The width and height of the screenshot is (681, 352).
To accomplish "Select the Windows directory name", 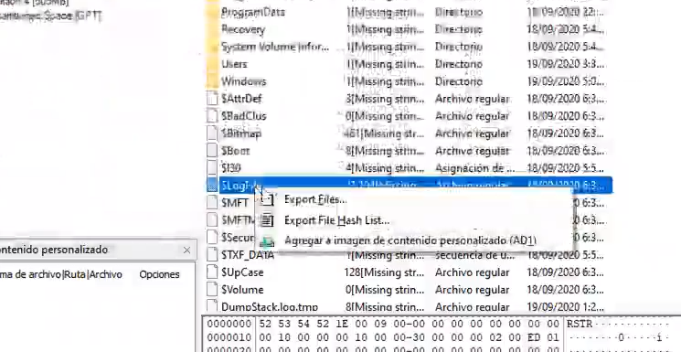I will [x=244, y=81].
